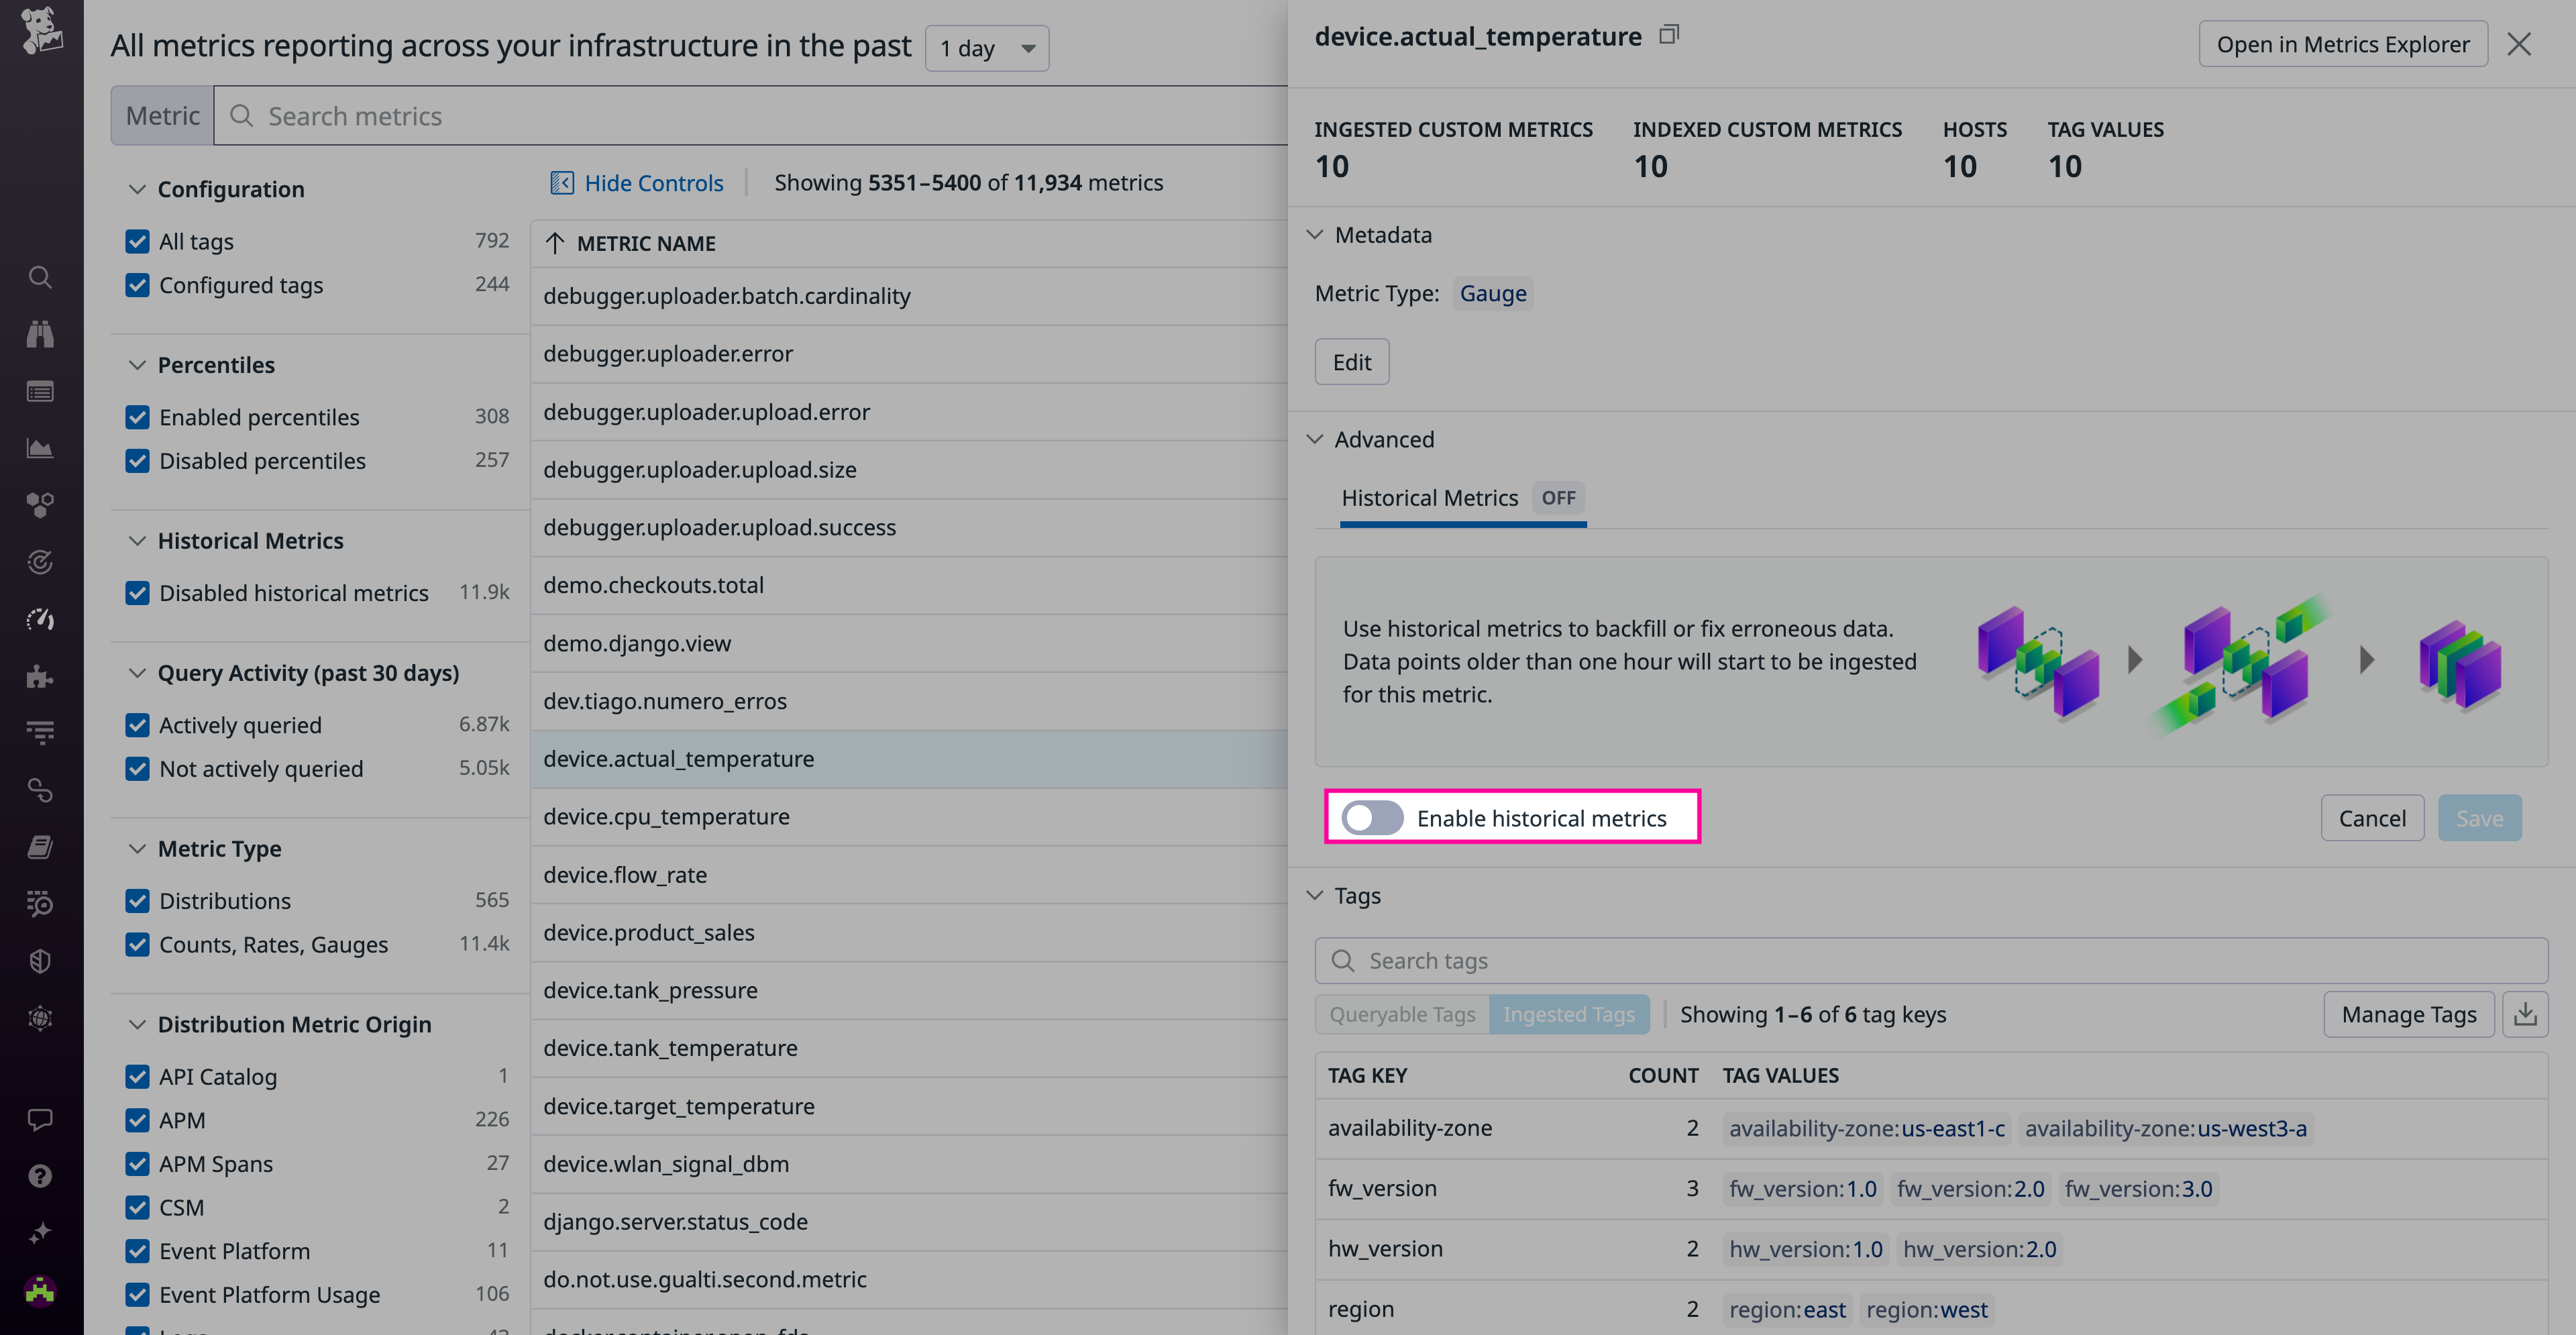
Task: Select the Metrics gauge icon in sidebar
Action: tap(40, 619)
